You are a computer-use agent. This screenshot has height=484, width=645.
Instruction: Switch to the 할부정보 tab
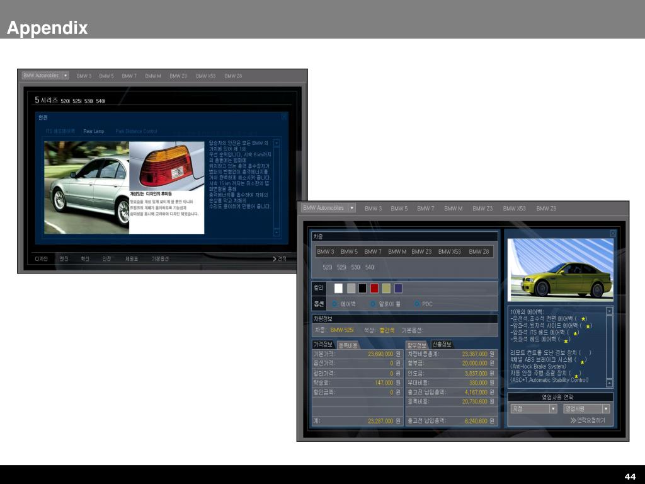pyautogui.click(x=417, y=345)
